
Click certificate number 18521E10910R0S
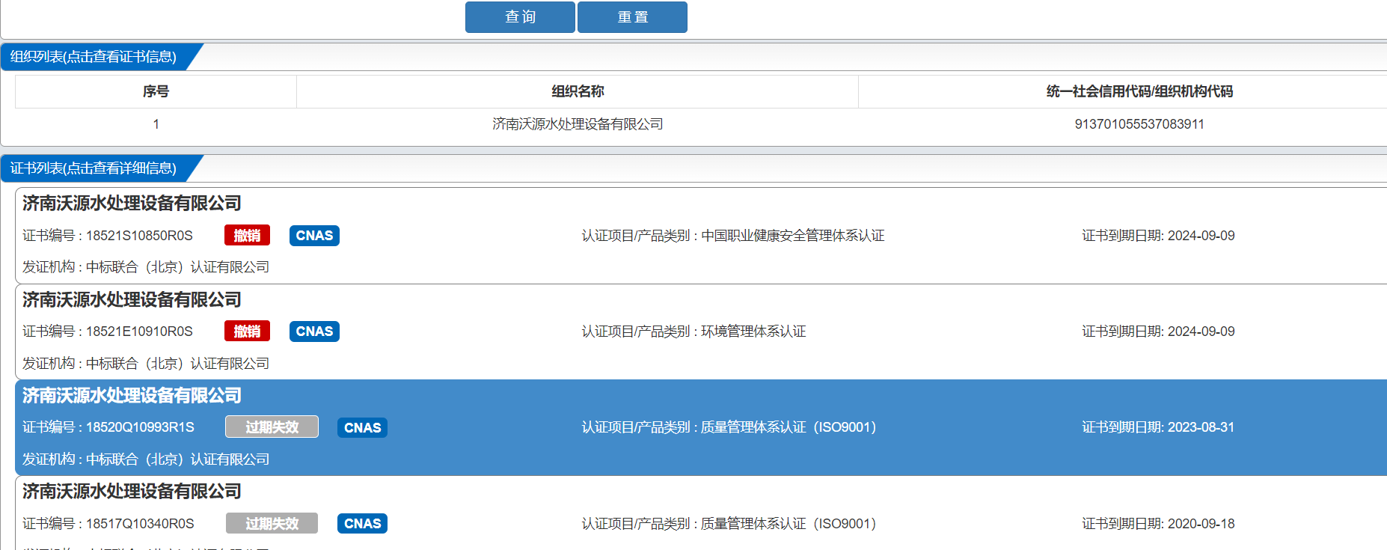(x=139, y=331)
